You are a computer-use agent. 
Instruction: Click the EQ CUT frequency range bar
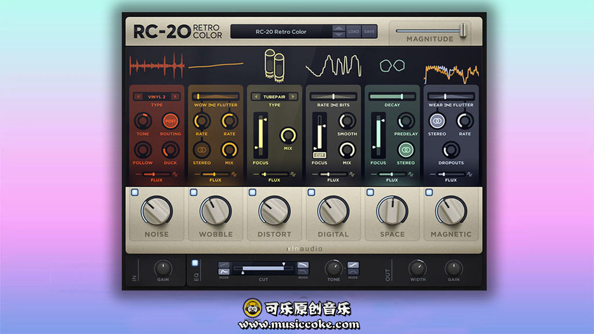pyautogui.click(x=263, y=268)
